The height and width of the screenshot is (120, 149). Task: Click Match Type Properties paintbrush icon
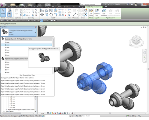[x=21, y=15]
